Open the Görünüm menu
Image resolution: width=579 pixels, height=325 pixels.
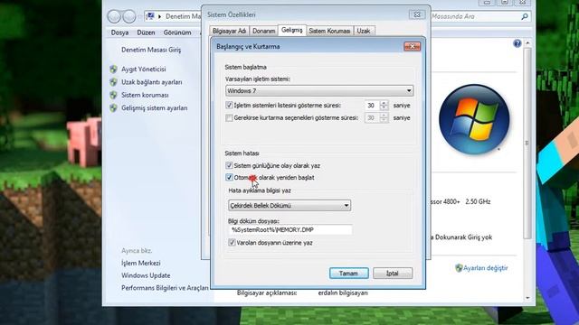(177, 32)
